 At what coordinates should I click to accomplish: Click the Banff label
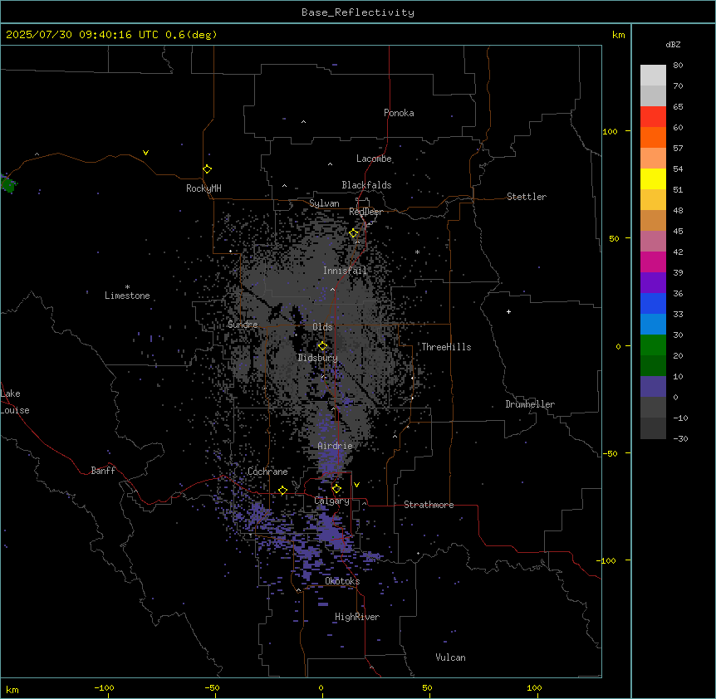click(x=103, y=471)
